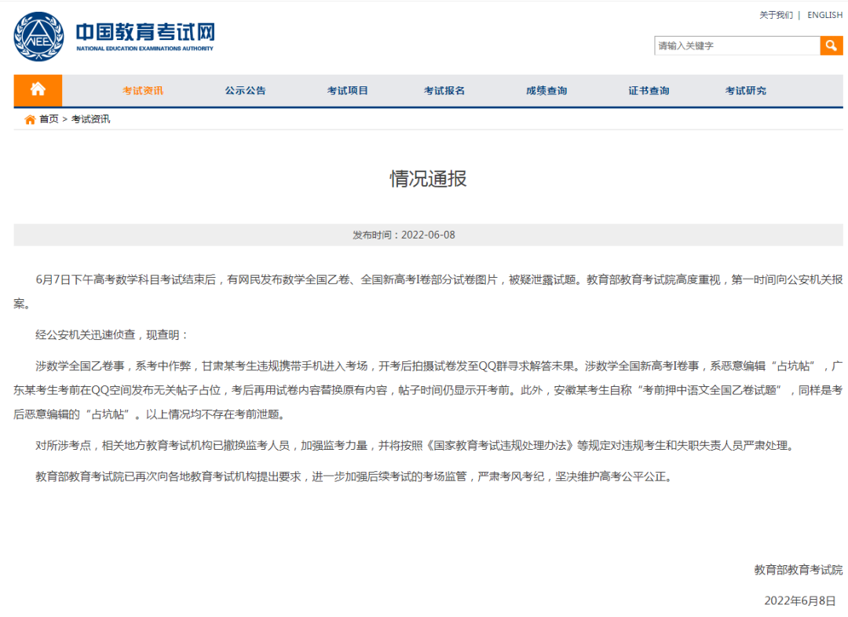The height and width of the screenshot is (617, 848).
Task: Switch site language to ENGLISH
Action: pos(824,14)
